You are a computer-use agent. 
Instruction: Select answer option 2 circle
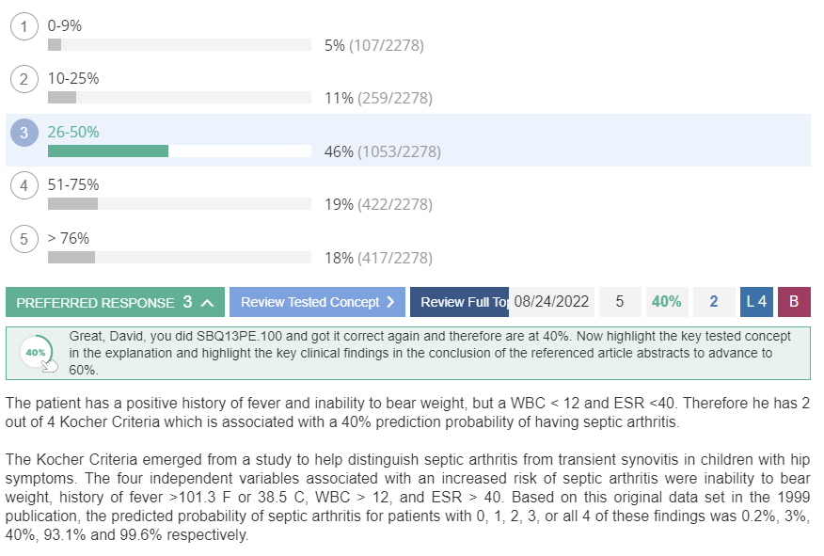point(24,79)
